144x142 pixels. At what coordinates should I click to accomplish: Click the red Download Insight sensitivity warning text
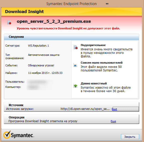(x=68, y=28)
